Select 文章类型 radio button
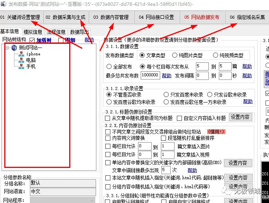This screenshot has height=203, width=269. [x=142, y=55]
